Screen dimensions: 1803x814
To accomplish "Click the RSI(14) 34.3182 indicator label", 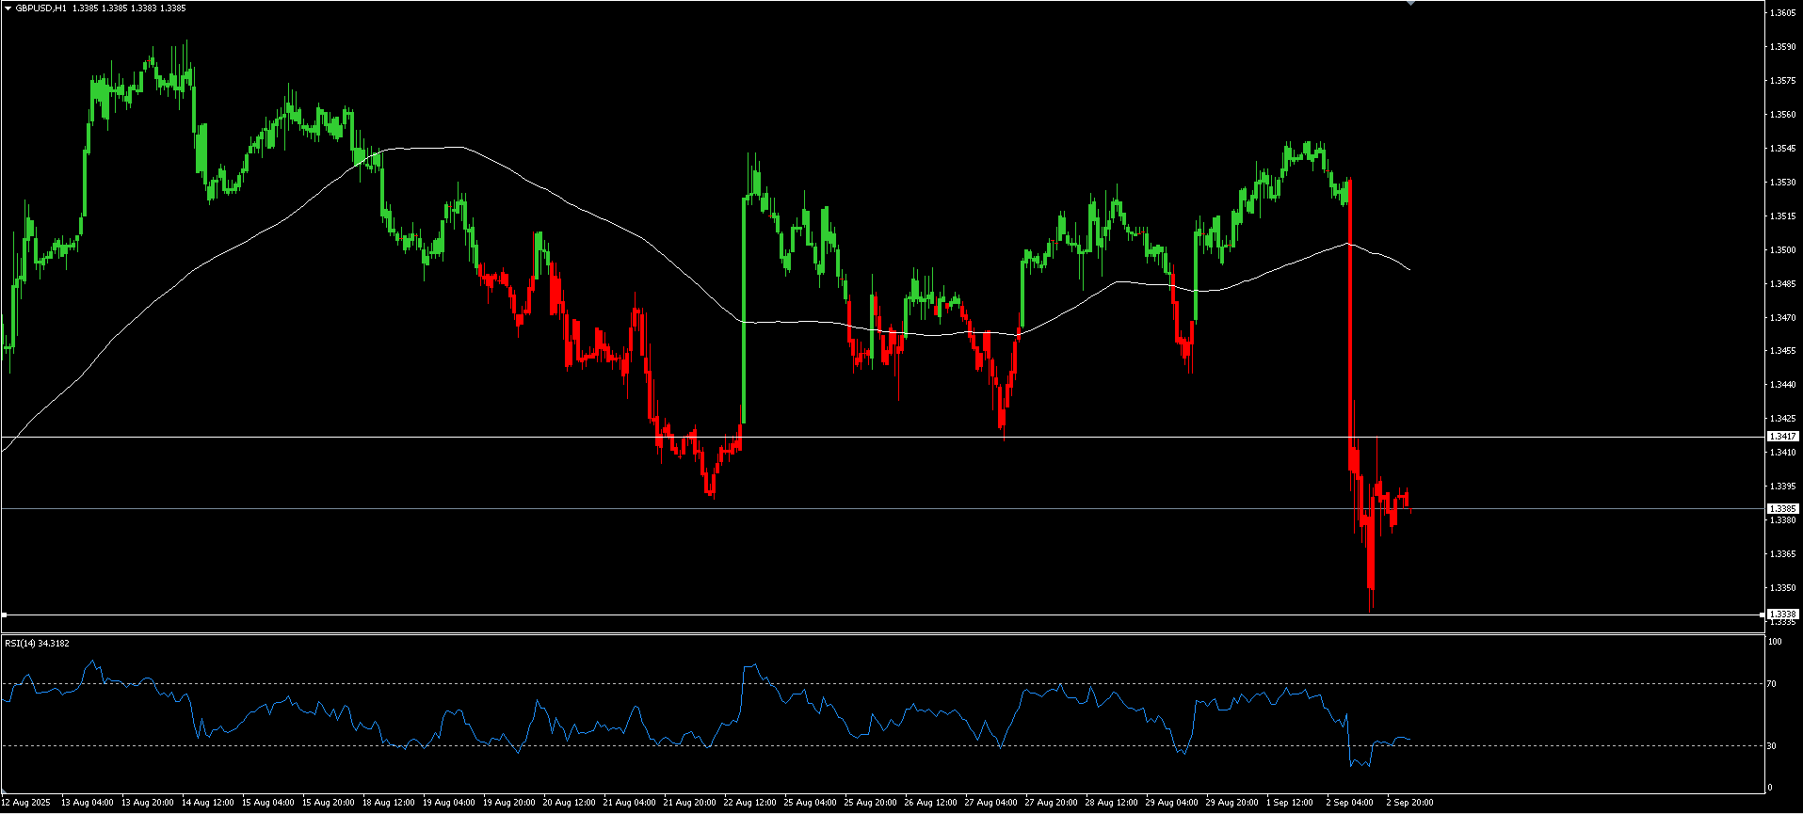I will point(37,644).
